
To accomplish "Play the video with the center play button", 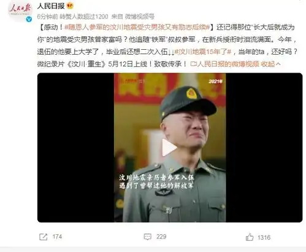I will [169, 148].
